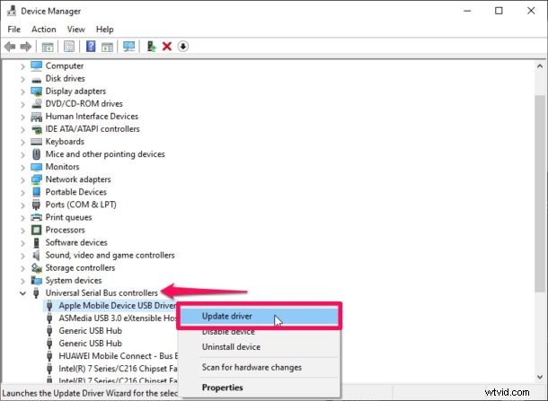Click the Computer category icon

pyautogui.click(x=36, y=65)
